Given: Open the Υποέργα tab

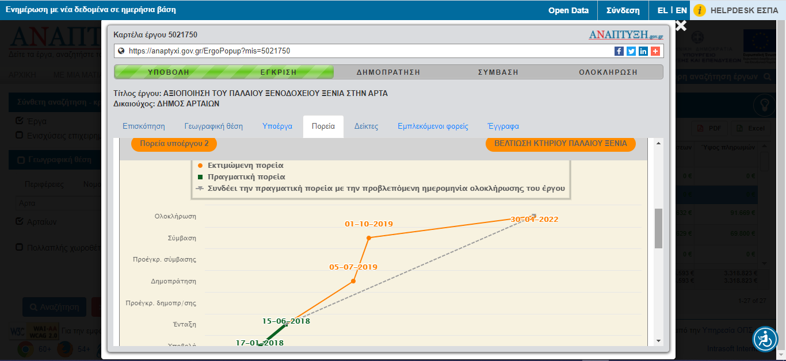Looking at the screenshot, I should point(277,126).
